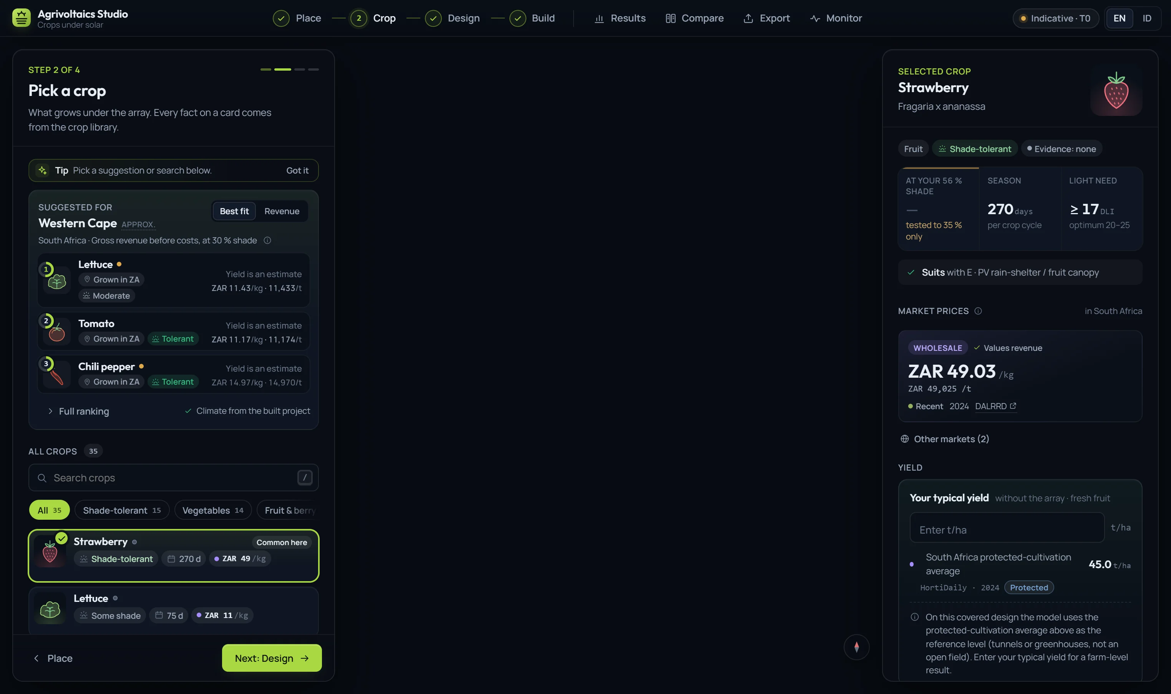Click the slash shortcut key icon
The width and height of the screenshot is (1171, 694).
point(305,478)
